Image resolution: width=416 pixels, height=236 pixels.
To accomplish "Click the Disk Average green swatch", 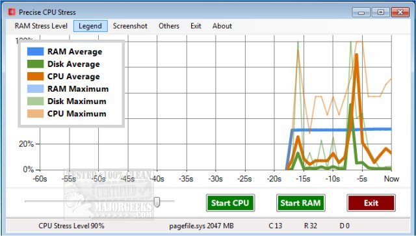I will pos(35,64).
